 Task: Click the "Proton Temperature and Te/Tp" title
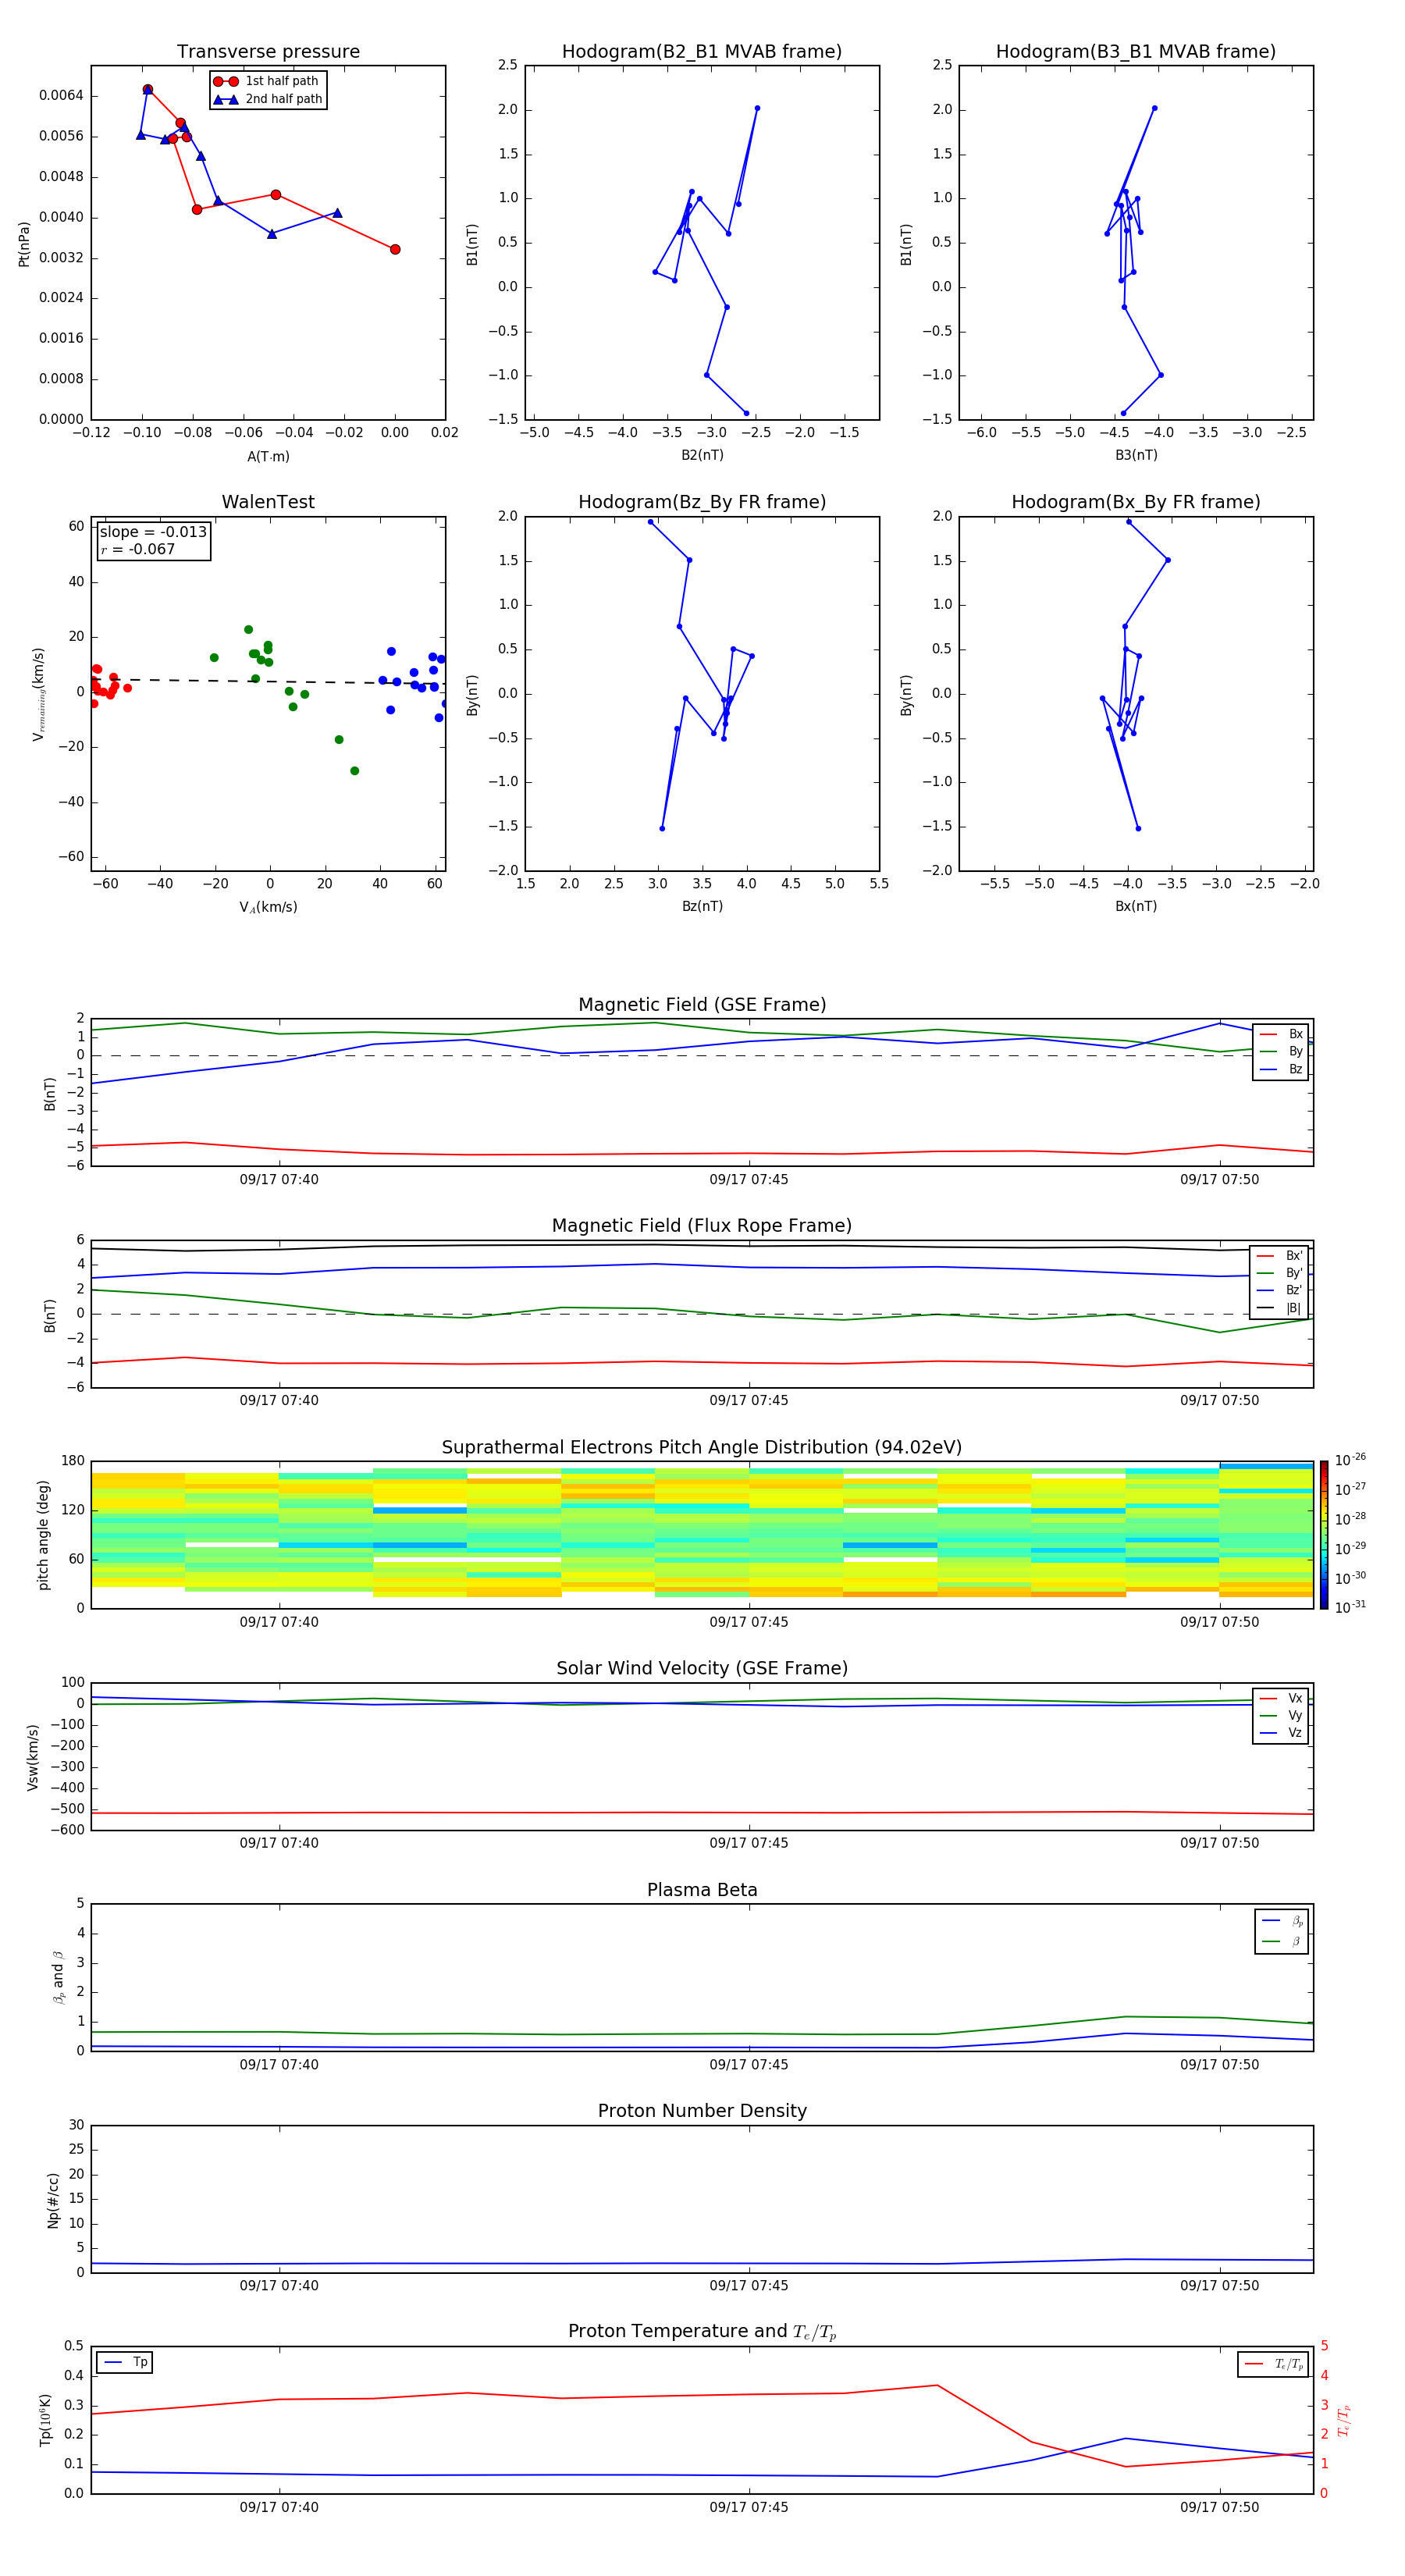point(702,2332)
